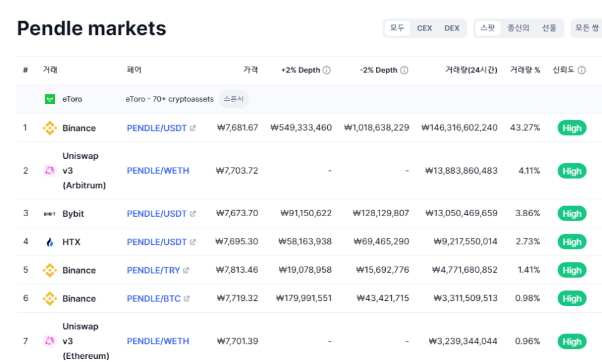Sort by 거래 column header

[x=50, y=70]
